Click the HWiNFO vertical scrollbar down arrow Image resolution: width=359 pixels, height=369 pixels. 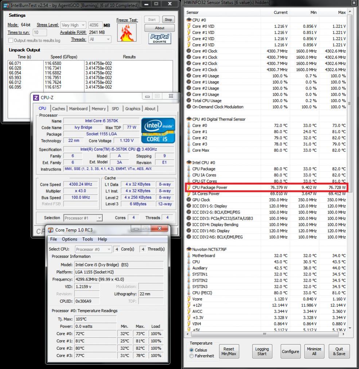tap(350, 328)
